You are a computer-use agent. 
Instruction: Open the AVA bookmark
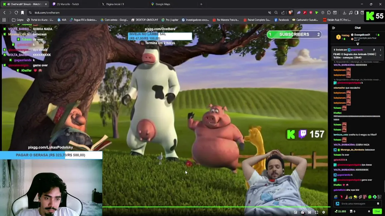click(x=62, y=20)
